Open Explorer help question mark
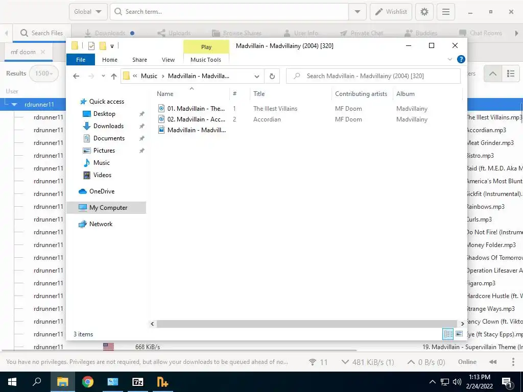Image resolution: width=523 pixels, height=392 pixels. click(x=461, y=59)
